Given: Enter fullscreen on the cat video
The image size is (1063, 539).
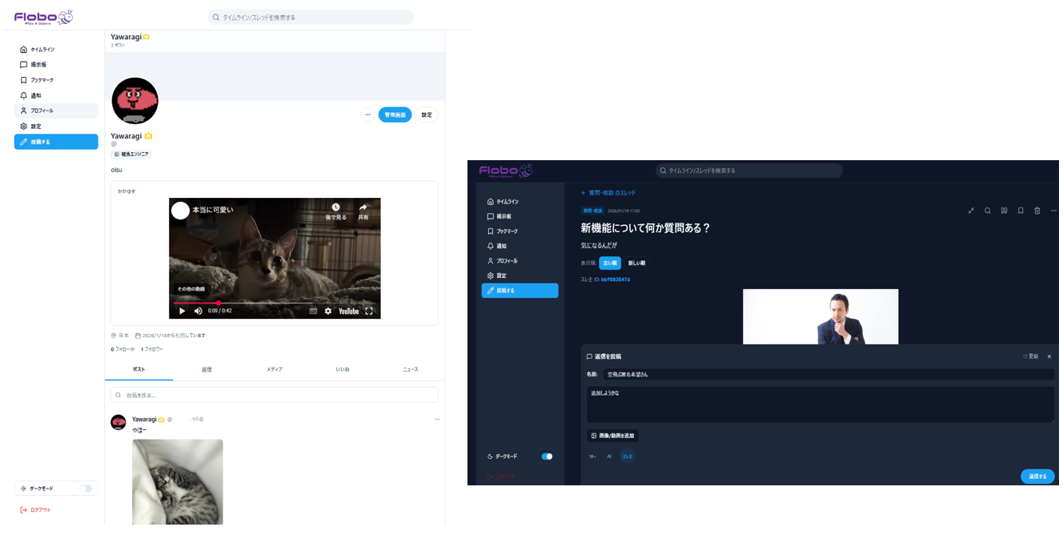Looking at the screenshot, I should point(369,311).
